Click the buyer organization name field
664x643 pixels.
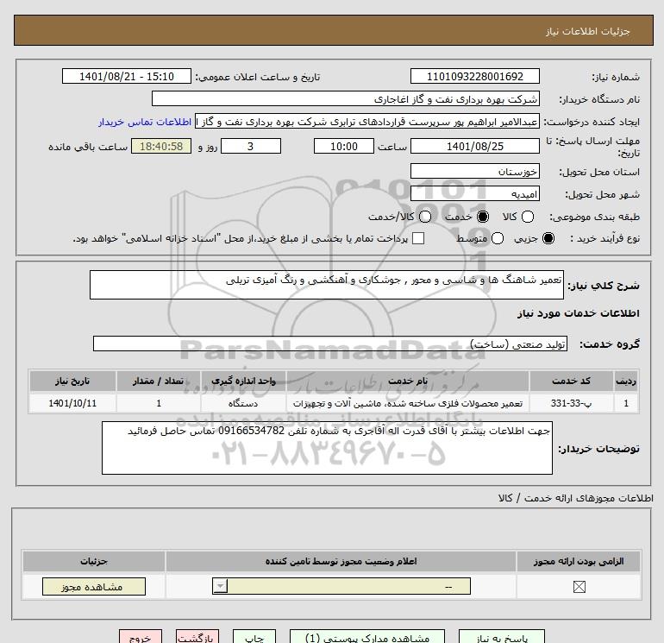tap(346, 98)
